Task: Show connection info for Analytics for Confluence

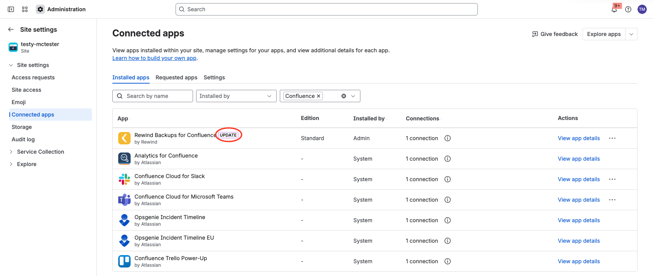Action: pyautogui.click(x=448, y=159)
